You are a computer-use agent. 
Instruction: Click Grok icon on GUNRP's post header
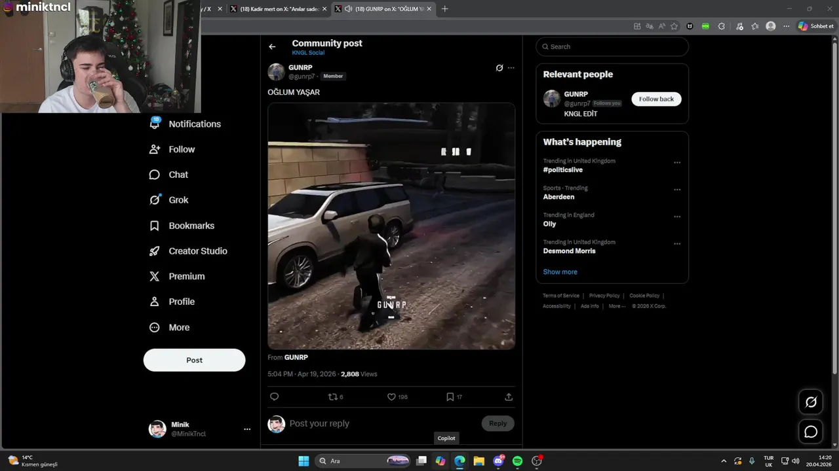499,67
